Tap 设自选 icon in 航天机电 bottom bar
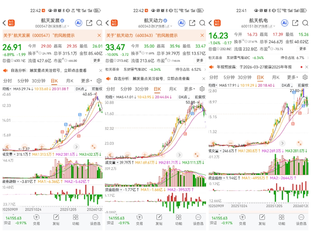 (x=301, y=220)
